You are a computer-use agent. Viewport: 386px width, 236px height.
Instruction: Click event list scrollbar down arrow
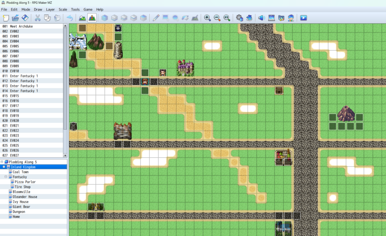coord(65,156)
